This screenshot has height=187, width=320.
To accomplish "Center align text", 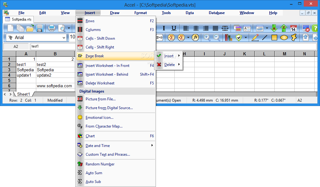I will 196,28.
